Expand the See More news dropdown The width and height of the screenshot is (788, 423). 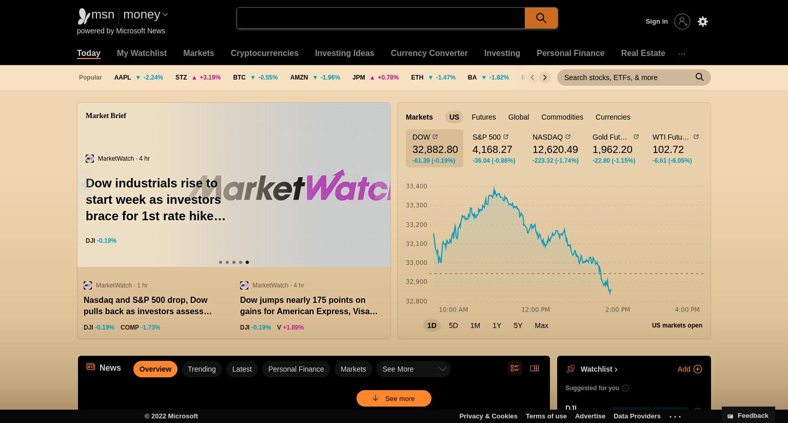click(x=413, y=369)
